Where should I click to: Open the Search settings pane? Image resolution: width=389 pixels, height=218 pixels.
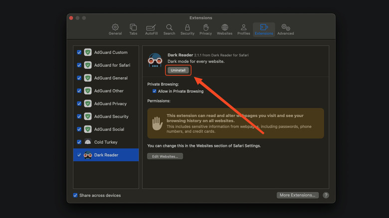coord(169,29)
